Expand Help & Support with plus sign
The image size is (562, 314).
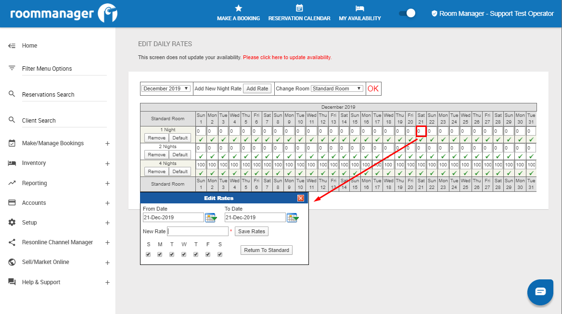[x=107, y=282]
